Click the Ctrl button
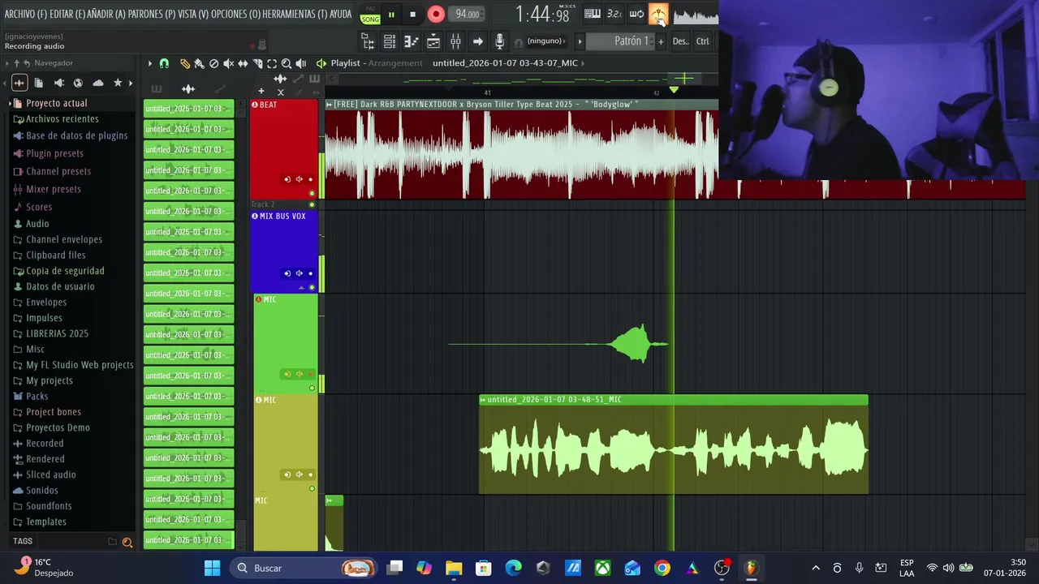Screen dimensions: 1039x584 click(702, 41)
